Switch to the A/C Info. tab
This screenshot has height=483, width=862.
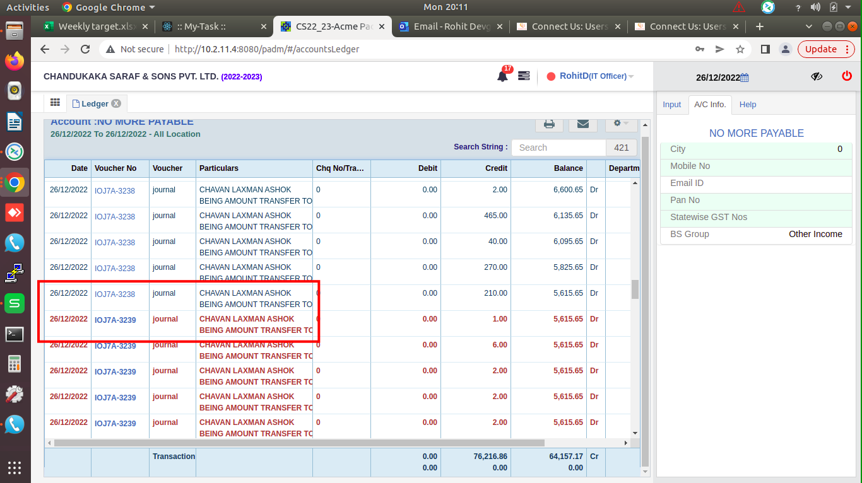coord(710,105)
